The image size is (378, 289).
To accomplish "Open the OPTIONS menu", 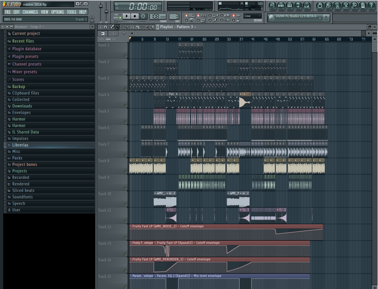I will [58, 12].
